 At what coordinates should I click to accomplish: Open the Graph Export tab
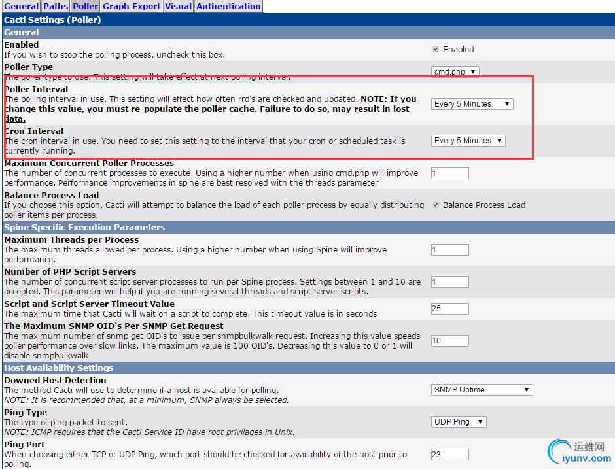tap(132, 7)
